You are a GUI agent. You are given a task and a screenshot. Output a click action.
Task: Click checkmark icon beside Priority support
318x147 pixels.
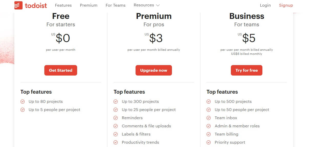click(x=209, y=142)
